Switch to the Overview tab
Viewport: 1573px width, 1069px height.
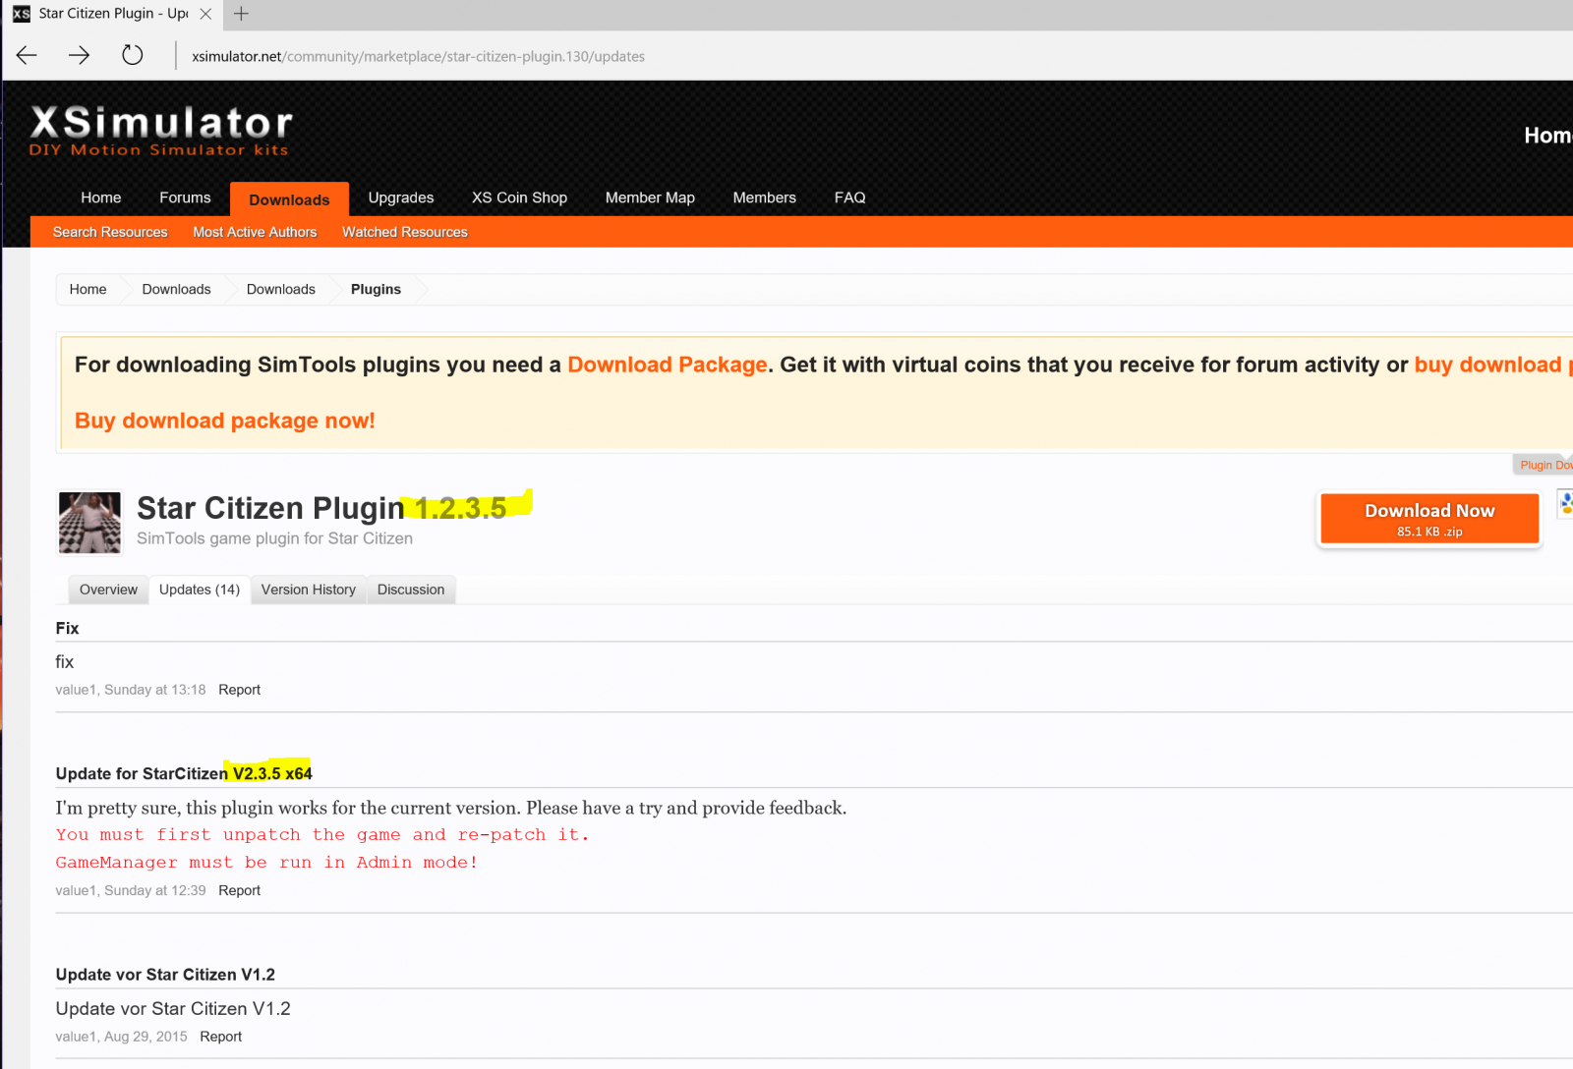108,590
